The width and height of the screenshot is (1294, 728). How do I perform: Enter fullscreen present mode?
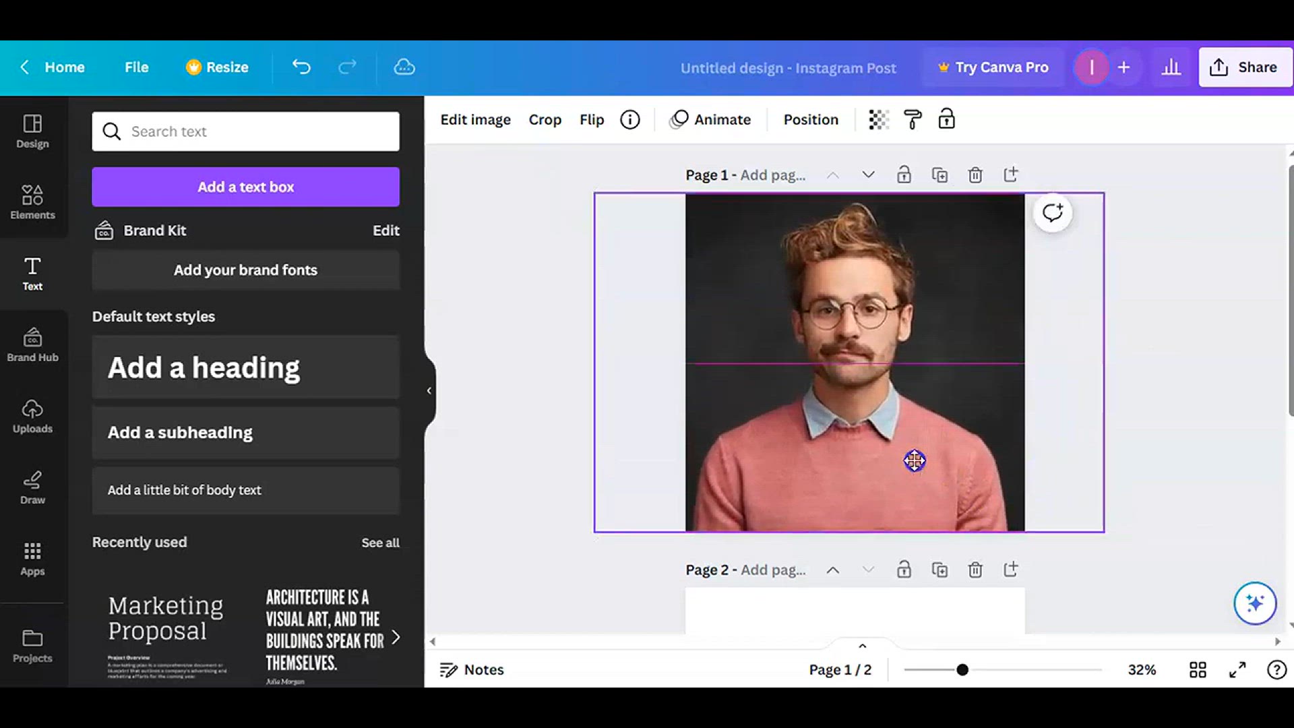(1237, 669)
